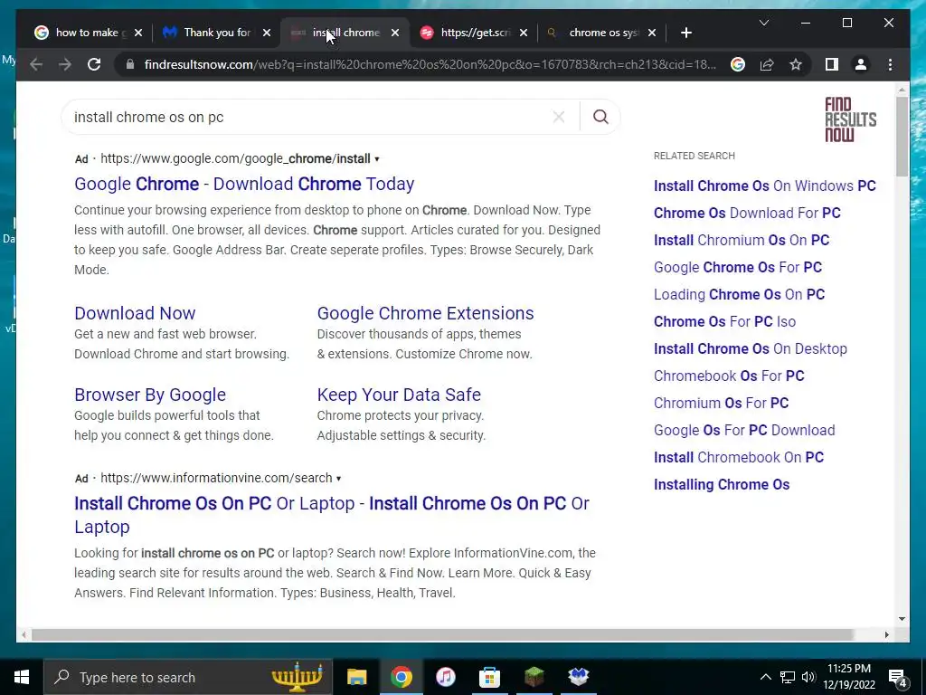The image size is (926, 695).
Task: Click the Windows taskbar search box
Action: pyautogui.click(x=188, y=677)
